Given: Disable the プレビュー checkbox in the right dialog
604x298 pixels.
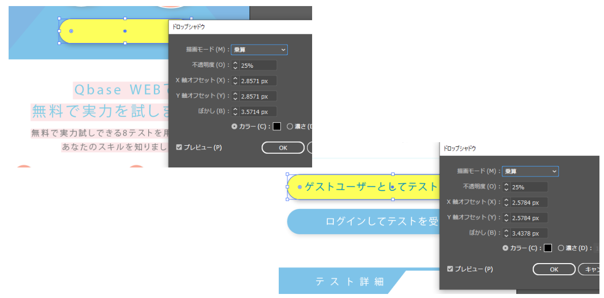Looking at the screenshot, I should (450, 269).
